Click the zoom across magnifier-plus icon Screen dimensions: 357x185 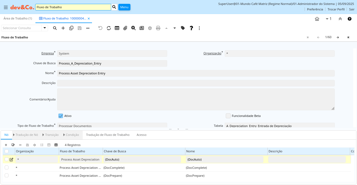point(133,28)
